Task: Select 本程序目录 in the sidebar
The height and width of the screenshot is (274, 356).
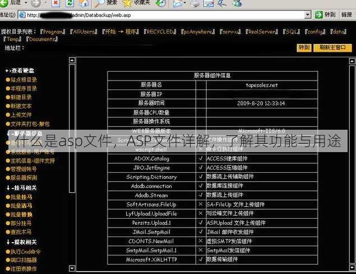Action: [x=21, y=88]
